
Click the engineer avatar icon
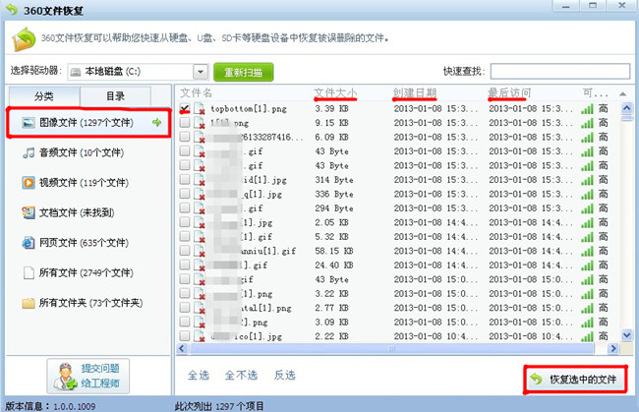pyautogui.click(x=65, y=376)
